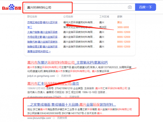This screenshot has height=122, width=163.
Task: Open the 销售代表 job listing
Action: (43, 42)
